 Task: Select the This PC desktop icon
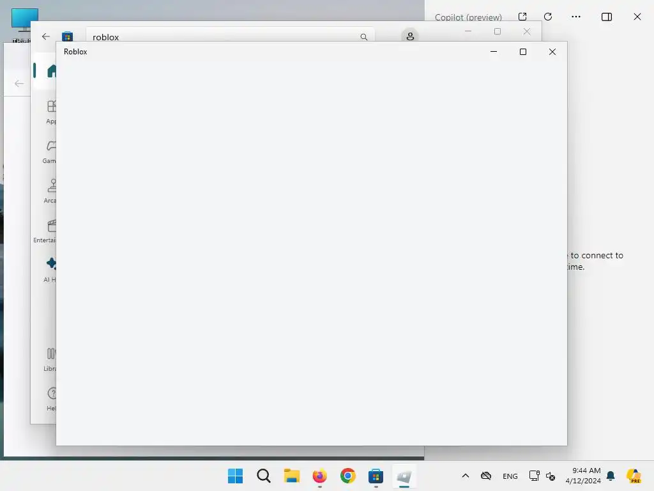(24, 26)
